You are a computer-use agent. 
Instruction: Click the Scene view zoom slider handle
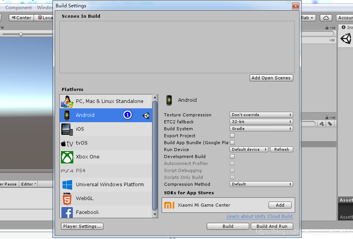point(21,34)
